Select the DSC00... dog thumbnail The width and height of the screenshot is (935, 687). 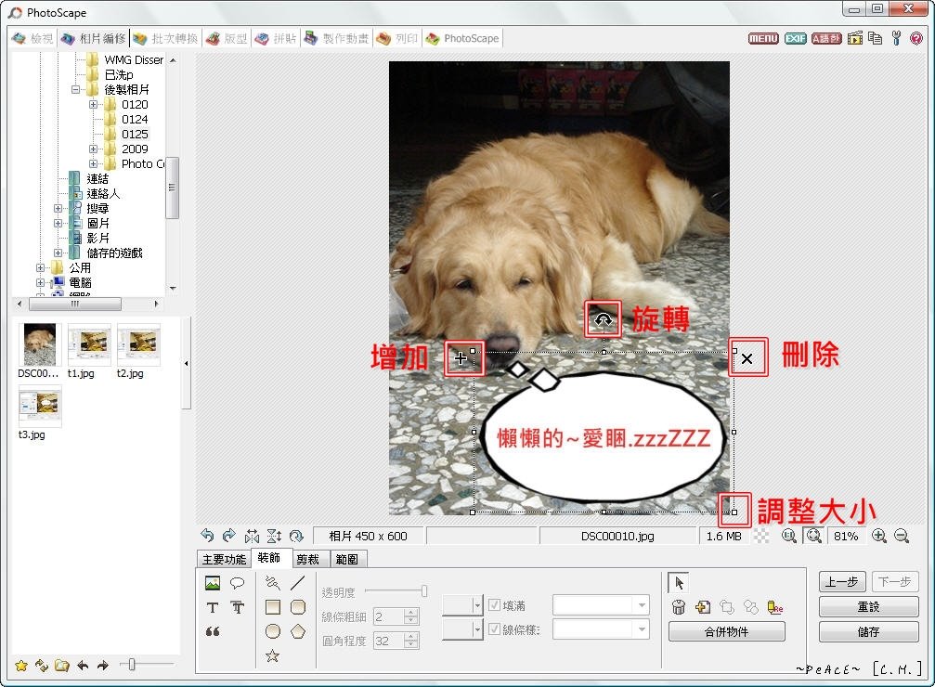(x=39, y=344)
